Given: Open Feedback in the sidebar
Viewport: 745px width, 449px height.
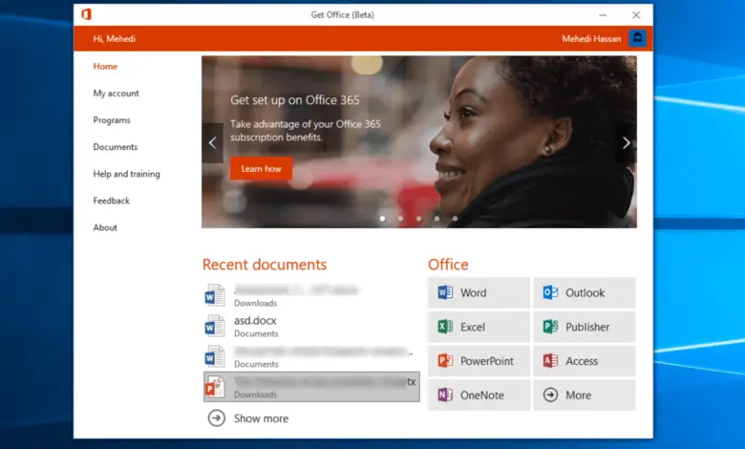Looking at the screenshot, I should 111,201.
